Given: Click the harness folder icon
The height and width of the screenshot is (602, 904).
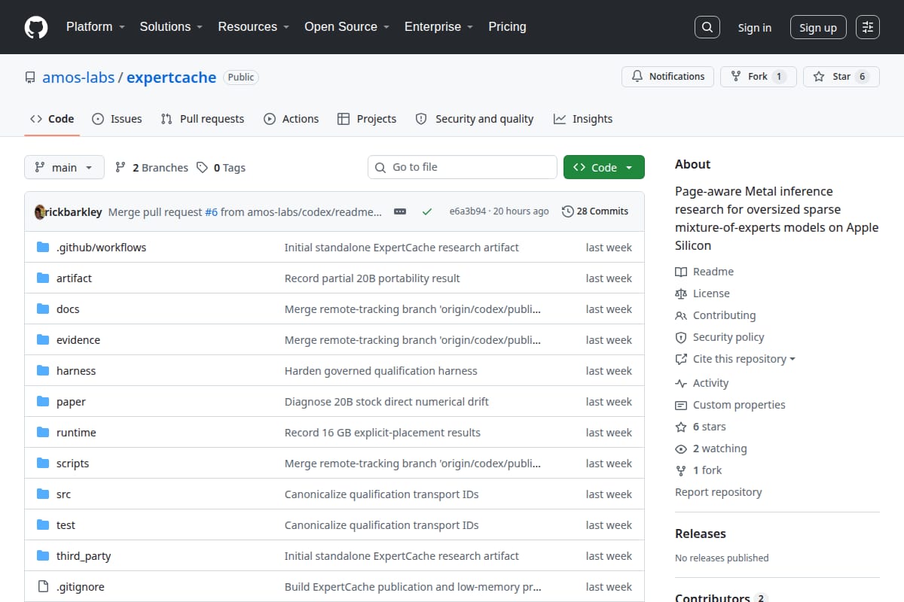Looking at the screenshot, I should tap(43, 370).
